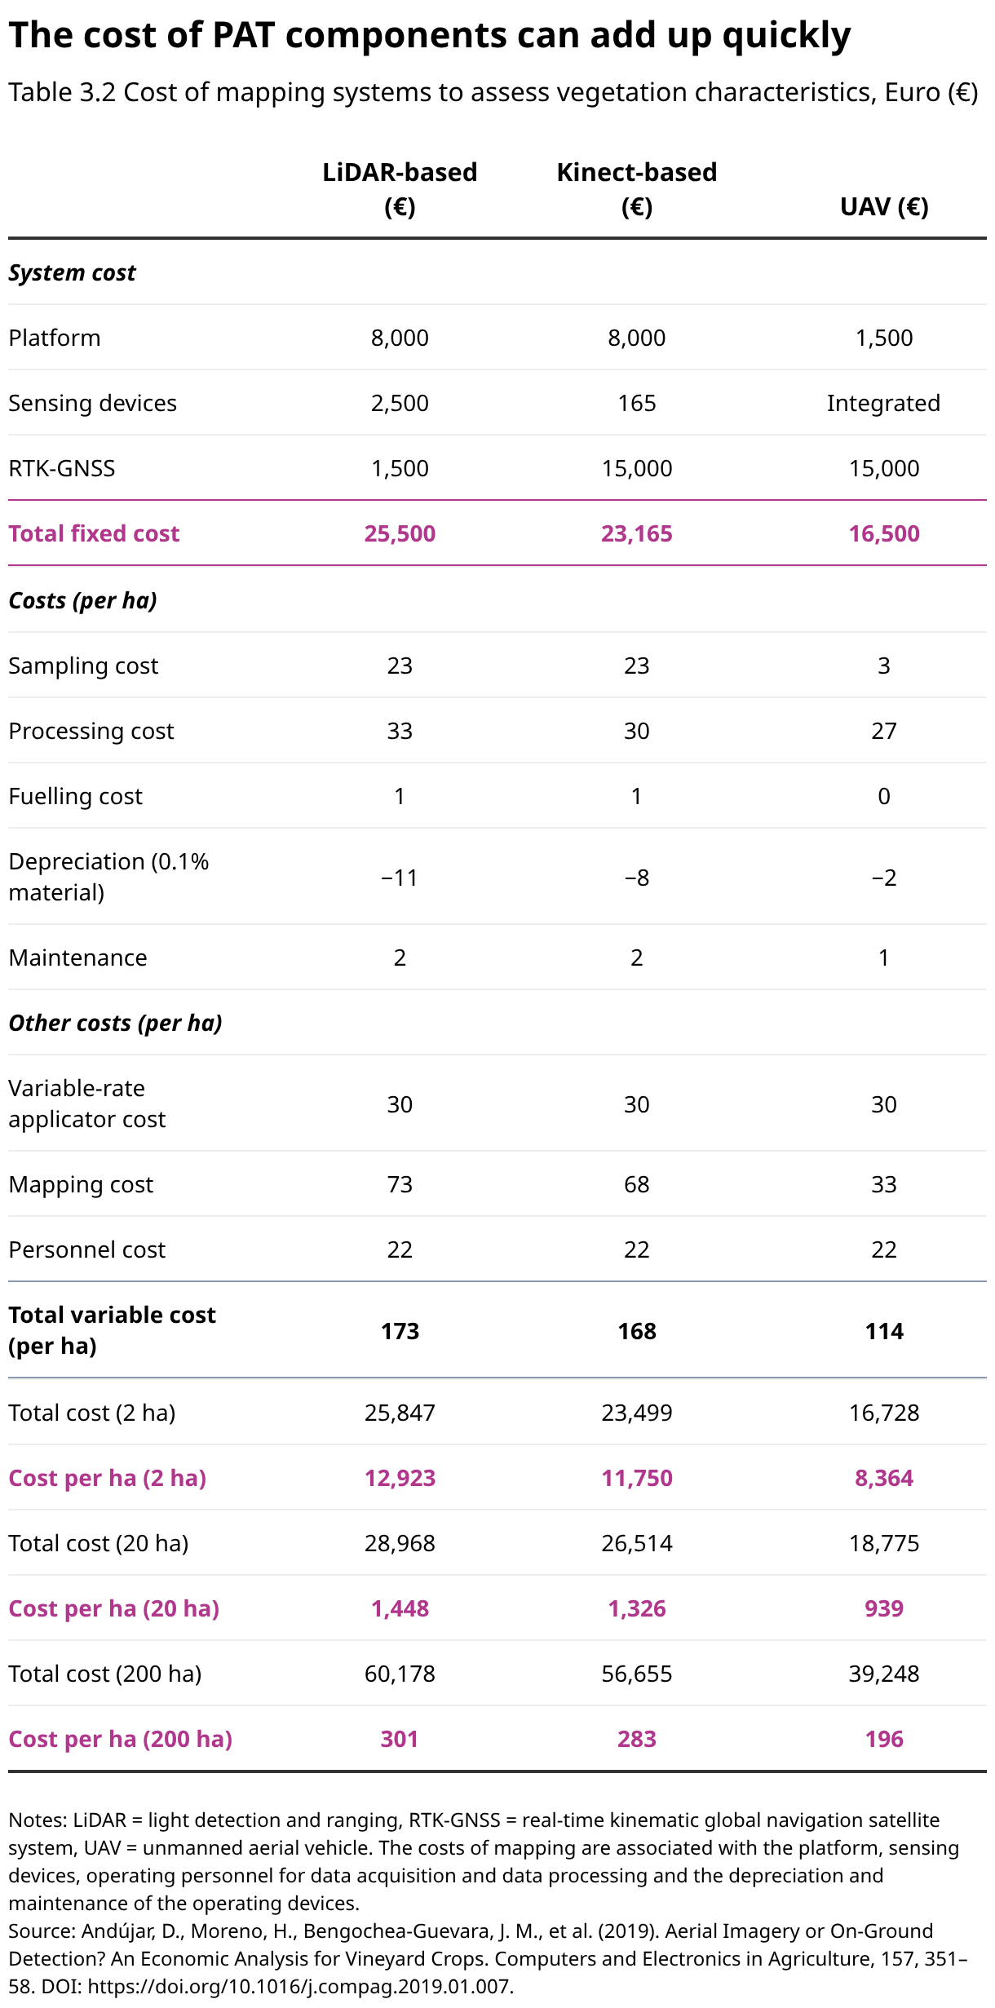Click the Cost per ha (200 ha) label
The width and height of the screenshot is (995, 2008).
(x=120, y=1739)
